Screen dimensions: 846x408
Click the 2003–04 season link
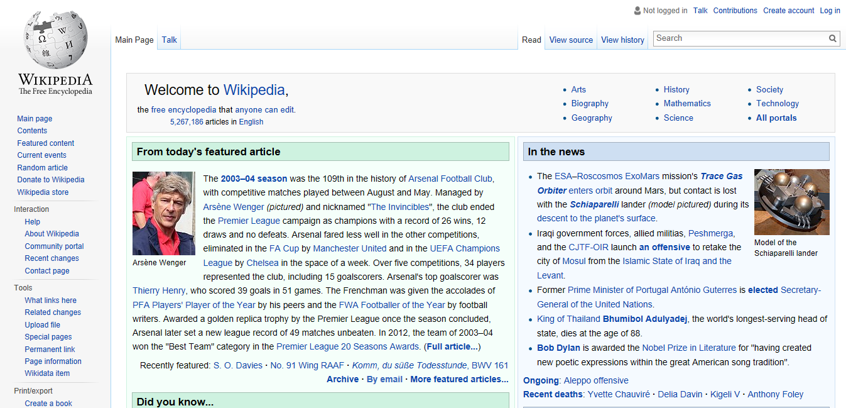[254, 179]
